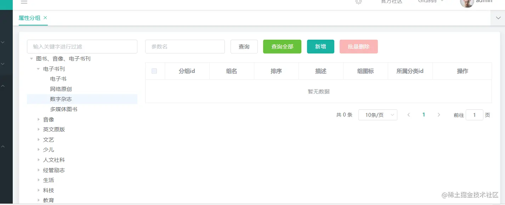Click the 操作 column header
505x205 pixels.
[463, 71]
